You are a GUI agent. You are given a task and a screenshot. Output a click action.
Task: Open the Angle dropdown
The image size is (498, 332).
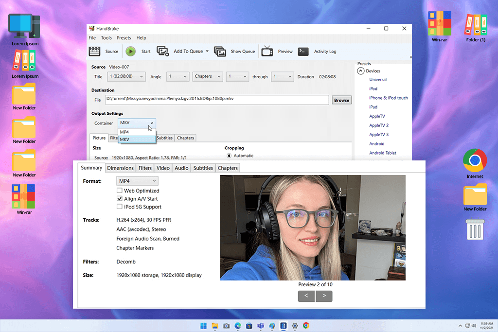click(x=178, y=76)
